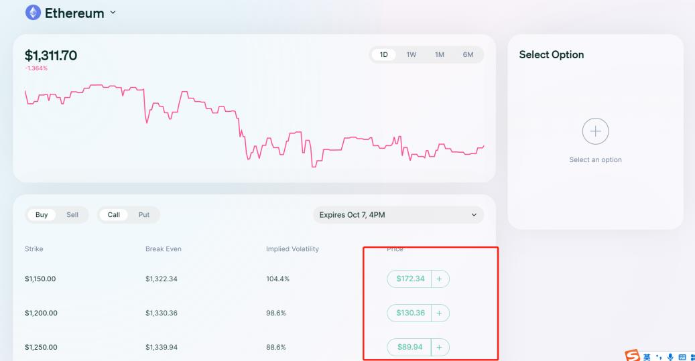The width and height of the screenshot is (695, 361).
Task: Add the $1,200.00 strike option with plus
Action: coord(440,313)
